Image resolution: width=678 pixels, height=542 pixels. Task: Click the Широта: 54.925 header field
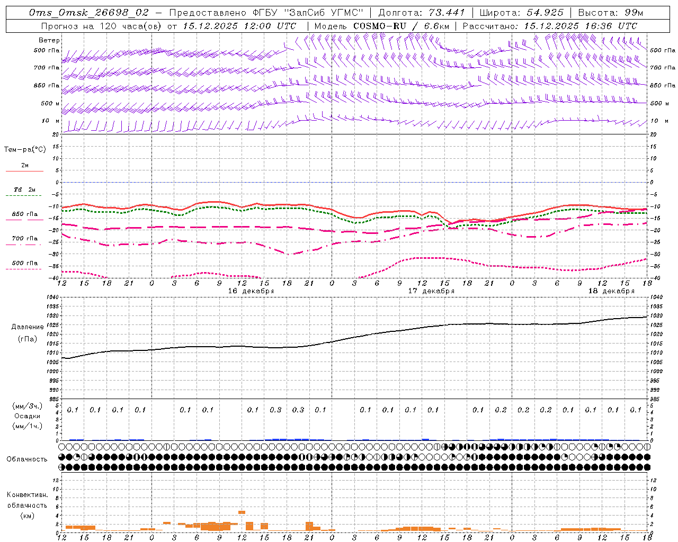[522, 13]
